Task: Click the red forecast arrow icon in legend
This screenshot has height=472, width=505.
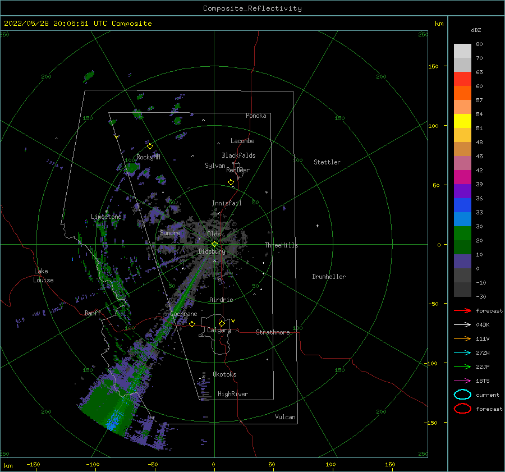Action: (462, 310)
